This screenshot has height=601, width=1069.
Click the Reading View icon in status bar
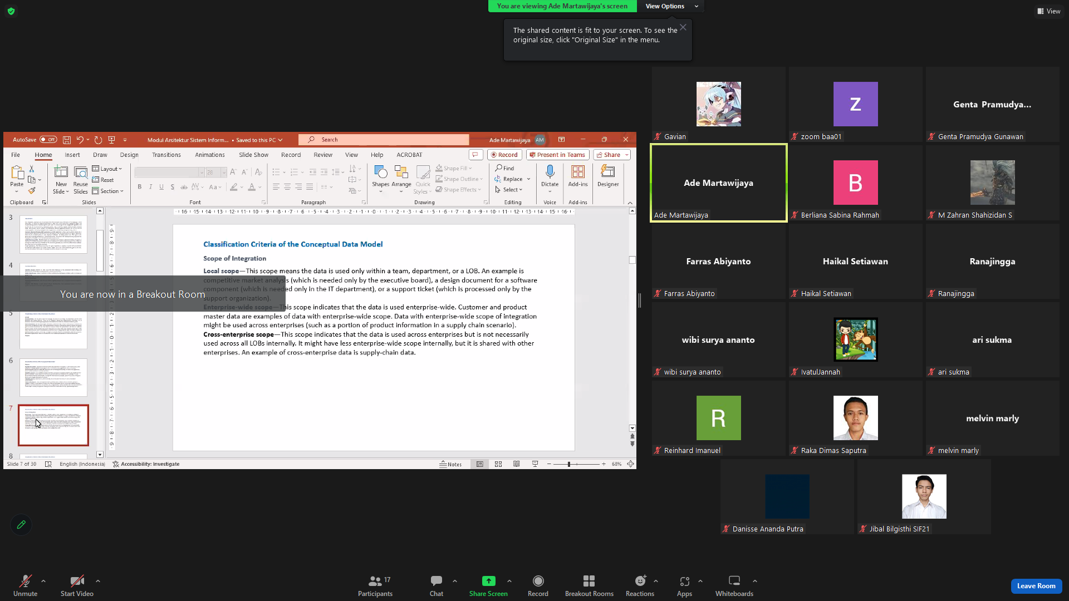point(517,464)
